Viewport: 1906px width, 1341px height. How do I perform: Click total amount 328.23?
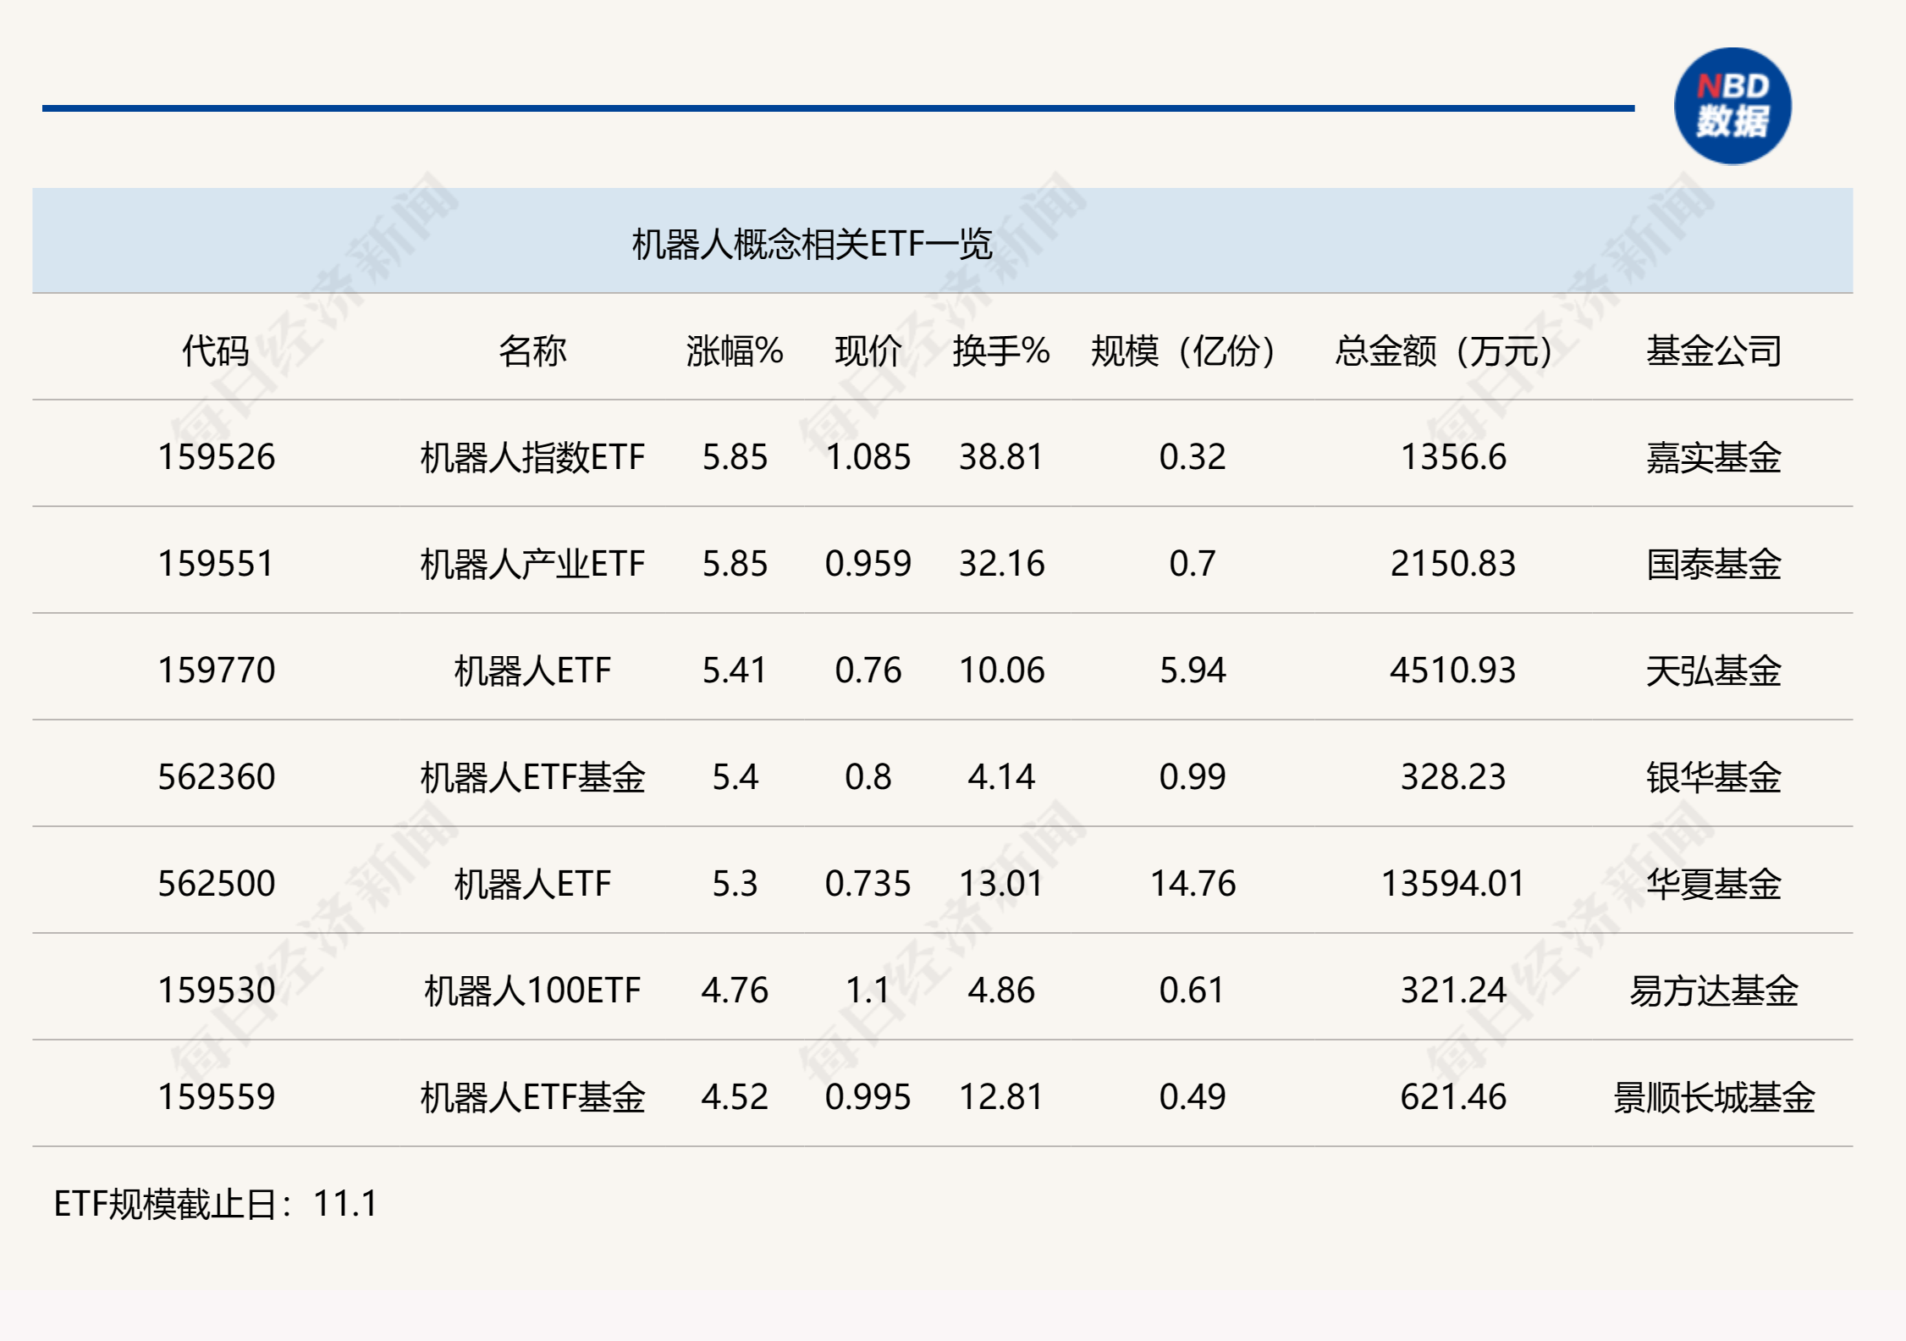pos(1453,777)
